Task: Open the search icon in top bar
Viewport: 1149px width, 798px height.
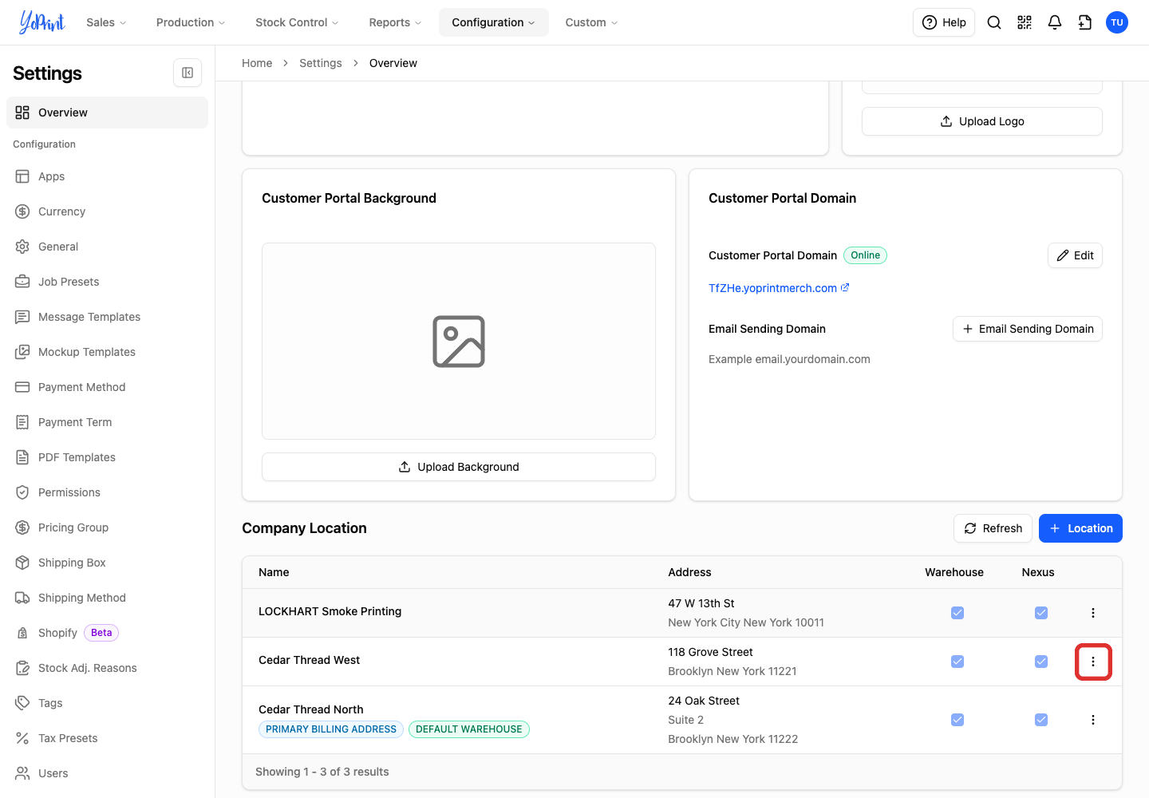Action: pos(994,22)
